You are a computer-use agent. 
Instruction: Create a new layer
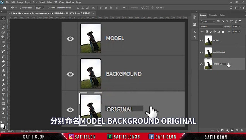237,130
